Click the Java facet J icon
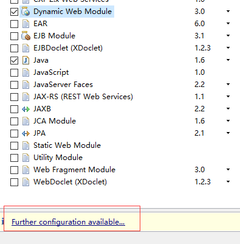Image resolution: width=240 pixels, height=244 pixels. click(26, 60)
